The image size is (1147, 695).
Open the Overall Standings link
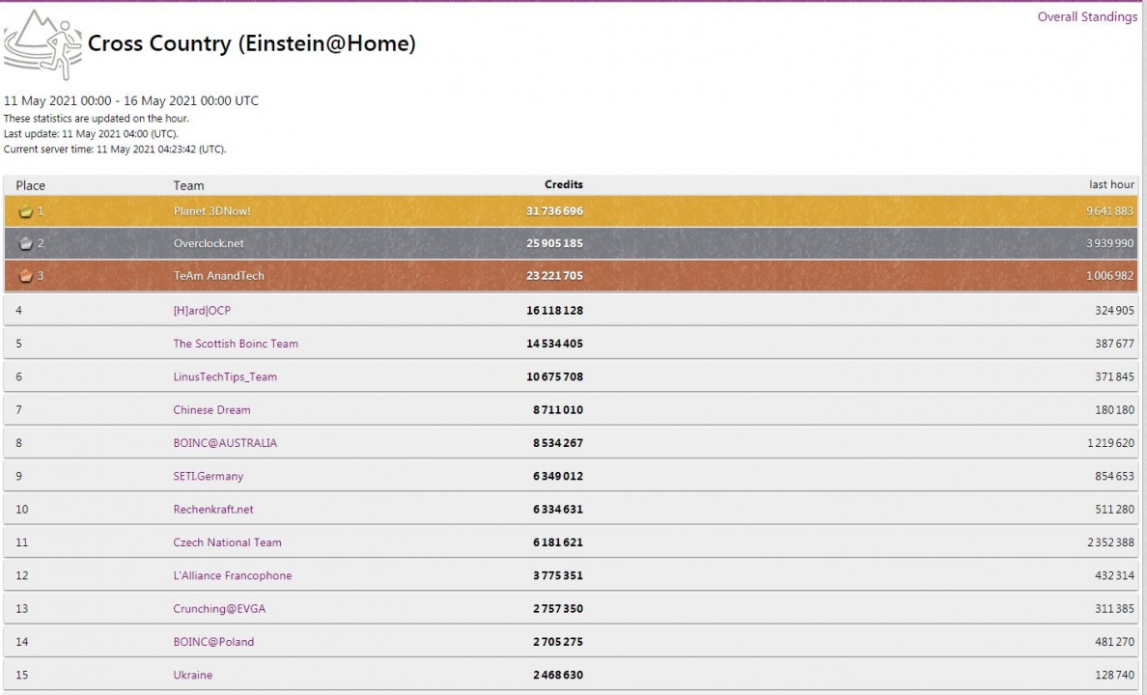point(1087,16)
